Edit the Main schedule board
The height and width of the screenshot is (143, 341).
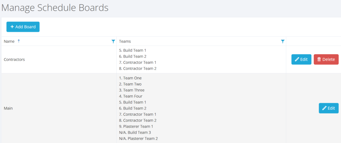click(329, 108)
